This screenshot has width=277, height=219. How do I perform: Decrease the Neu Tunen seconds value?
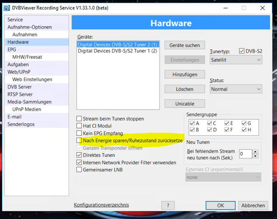coord(255,156)
